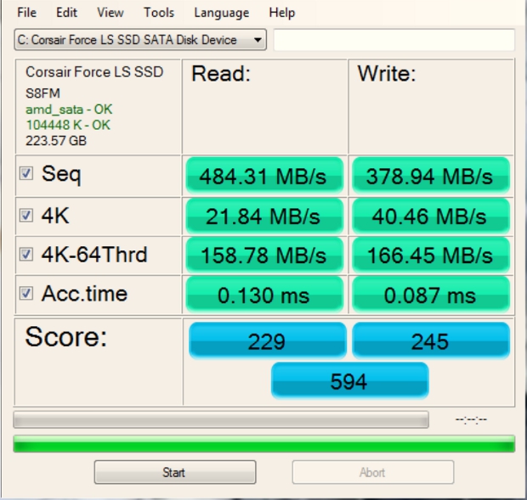Uncheck the Seq test checkbox

coord(25,173)
